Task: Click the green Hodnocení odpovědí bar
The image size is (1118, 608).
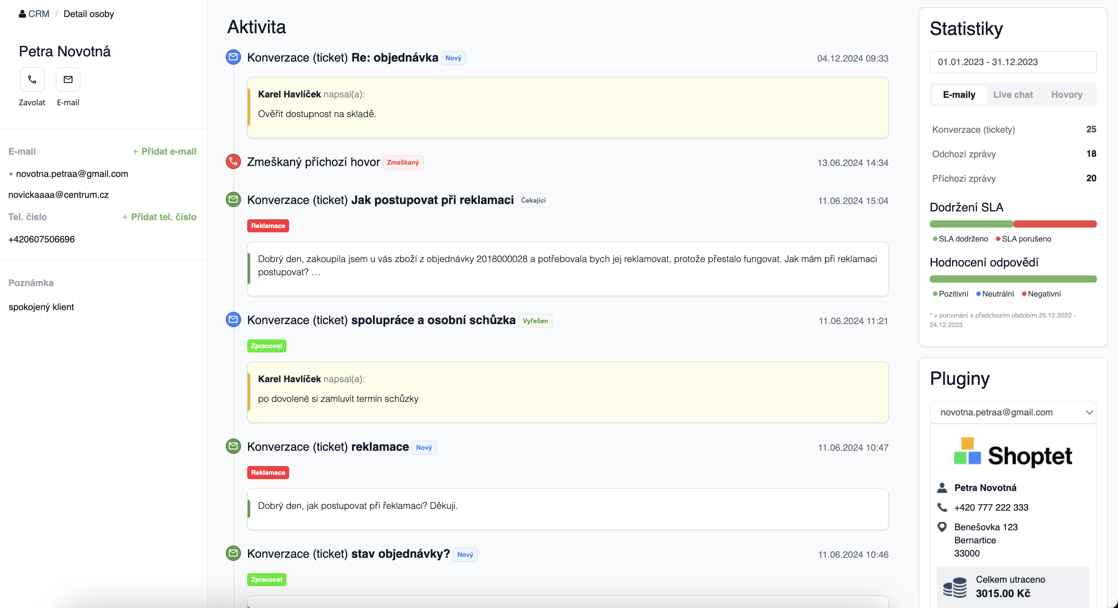Action: pyautogui.click(x=1013, y=279)
